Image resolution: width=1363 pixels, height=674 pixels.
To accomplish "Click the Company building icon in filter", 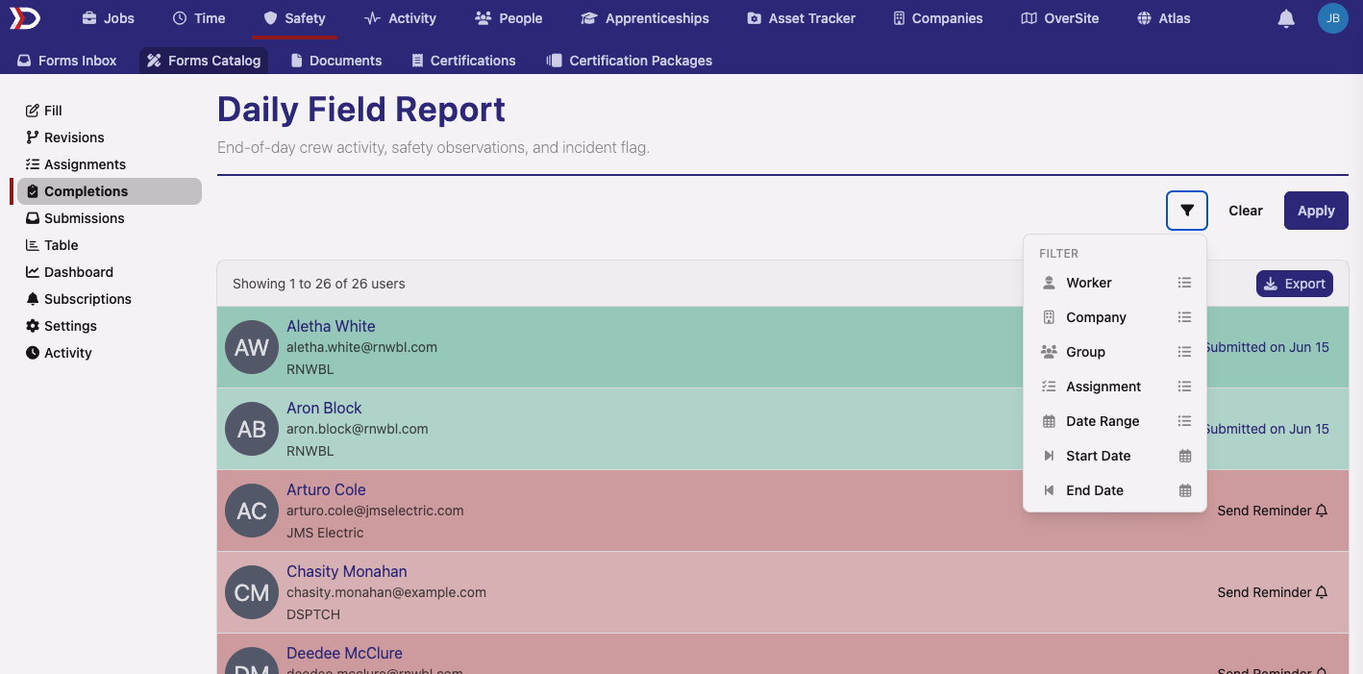I will [x=1049, y=317].
